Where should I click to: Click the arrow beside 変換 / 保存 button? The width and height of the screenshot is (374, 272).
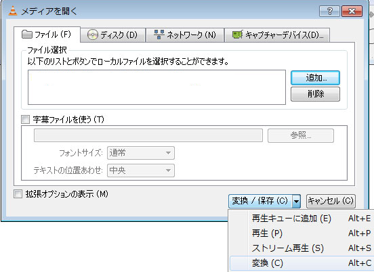(x=296, y=202)
